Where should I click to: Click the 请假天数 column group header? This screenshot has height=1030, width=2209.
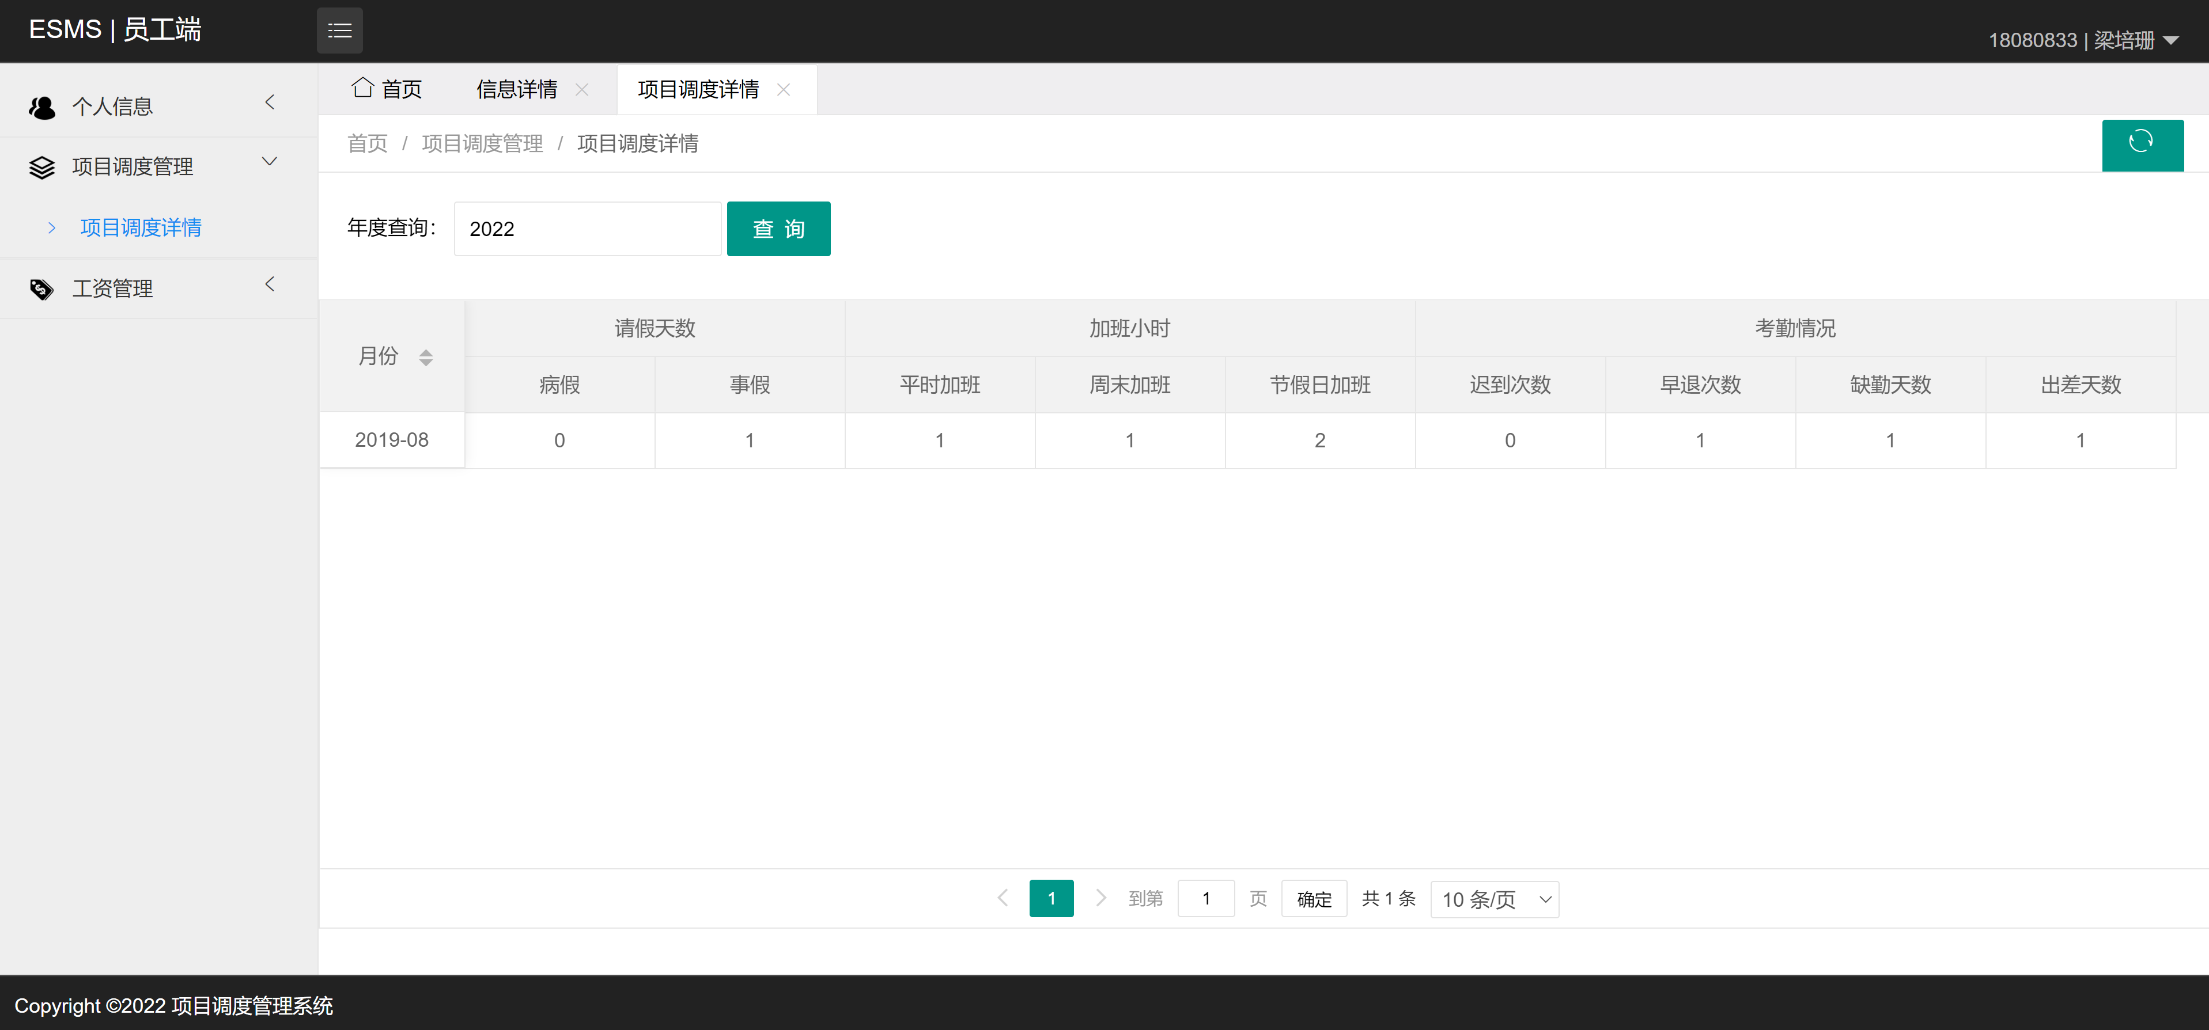click(655, 328)
